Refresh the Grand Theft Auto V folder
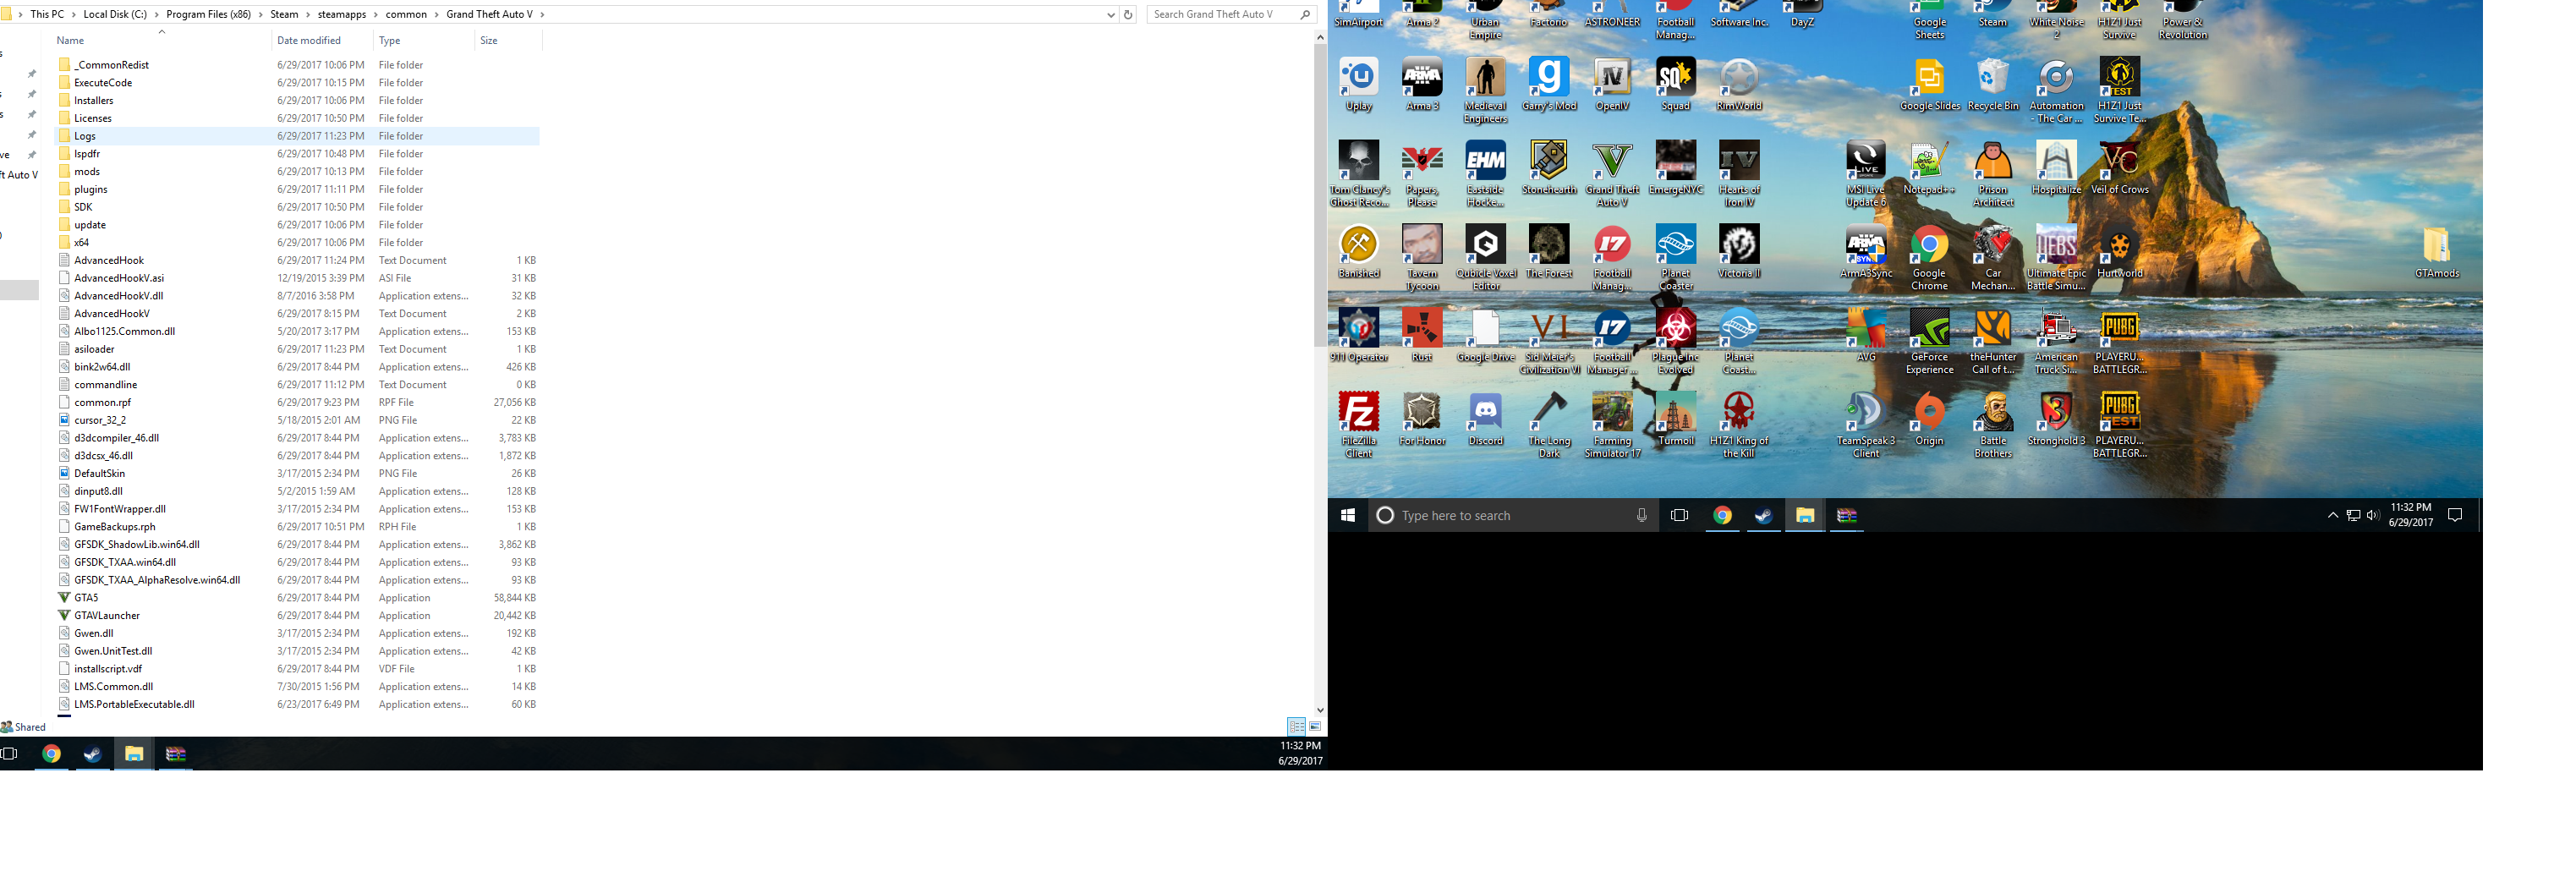The height and width of the screenshot is (888, 2576). 1128,14
